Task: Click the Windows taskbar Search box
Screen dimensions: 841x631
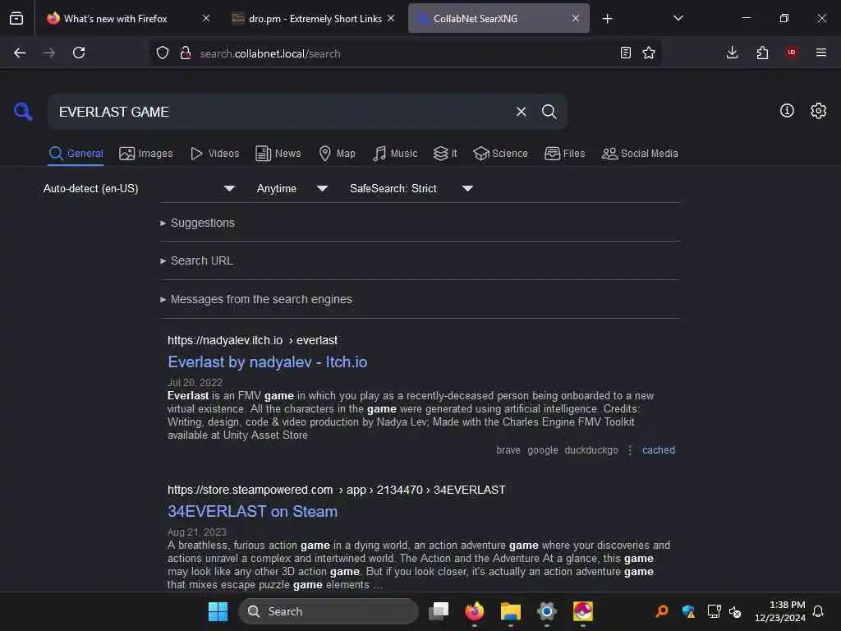Action: 329,611
